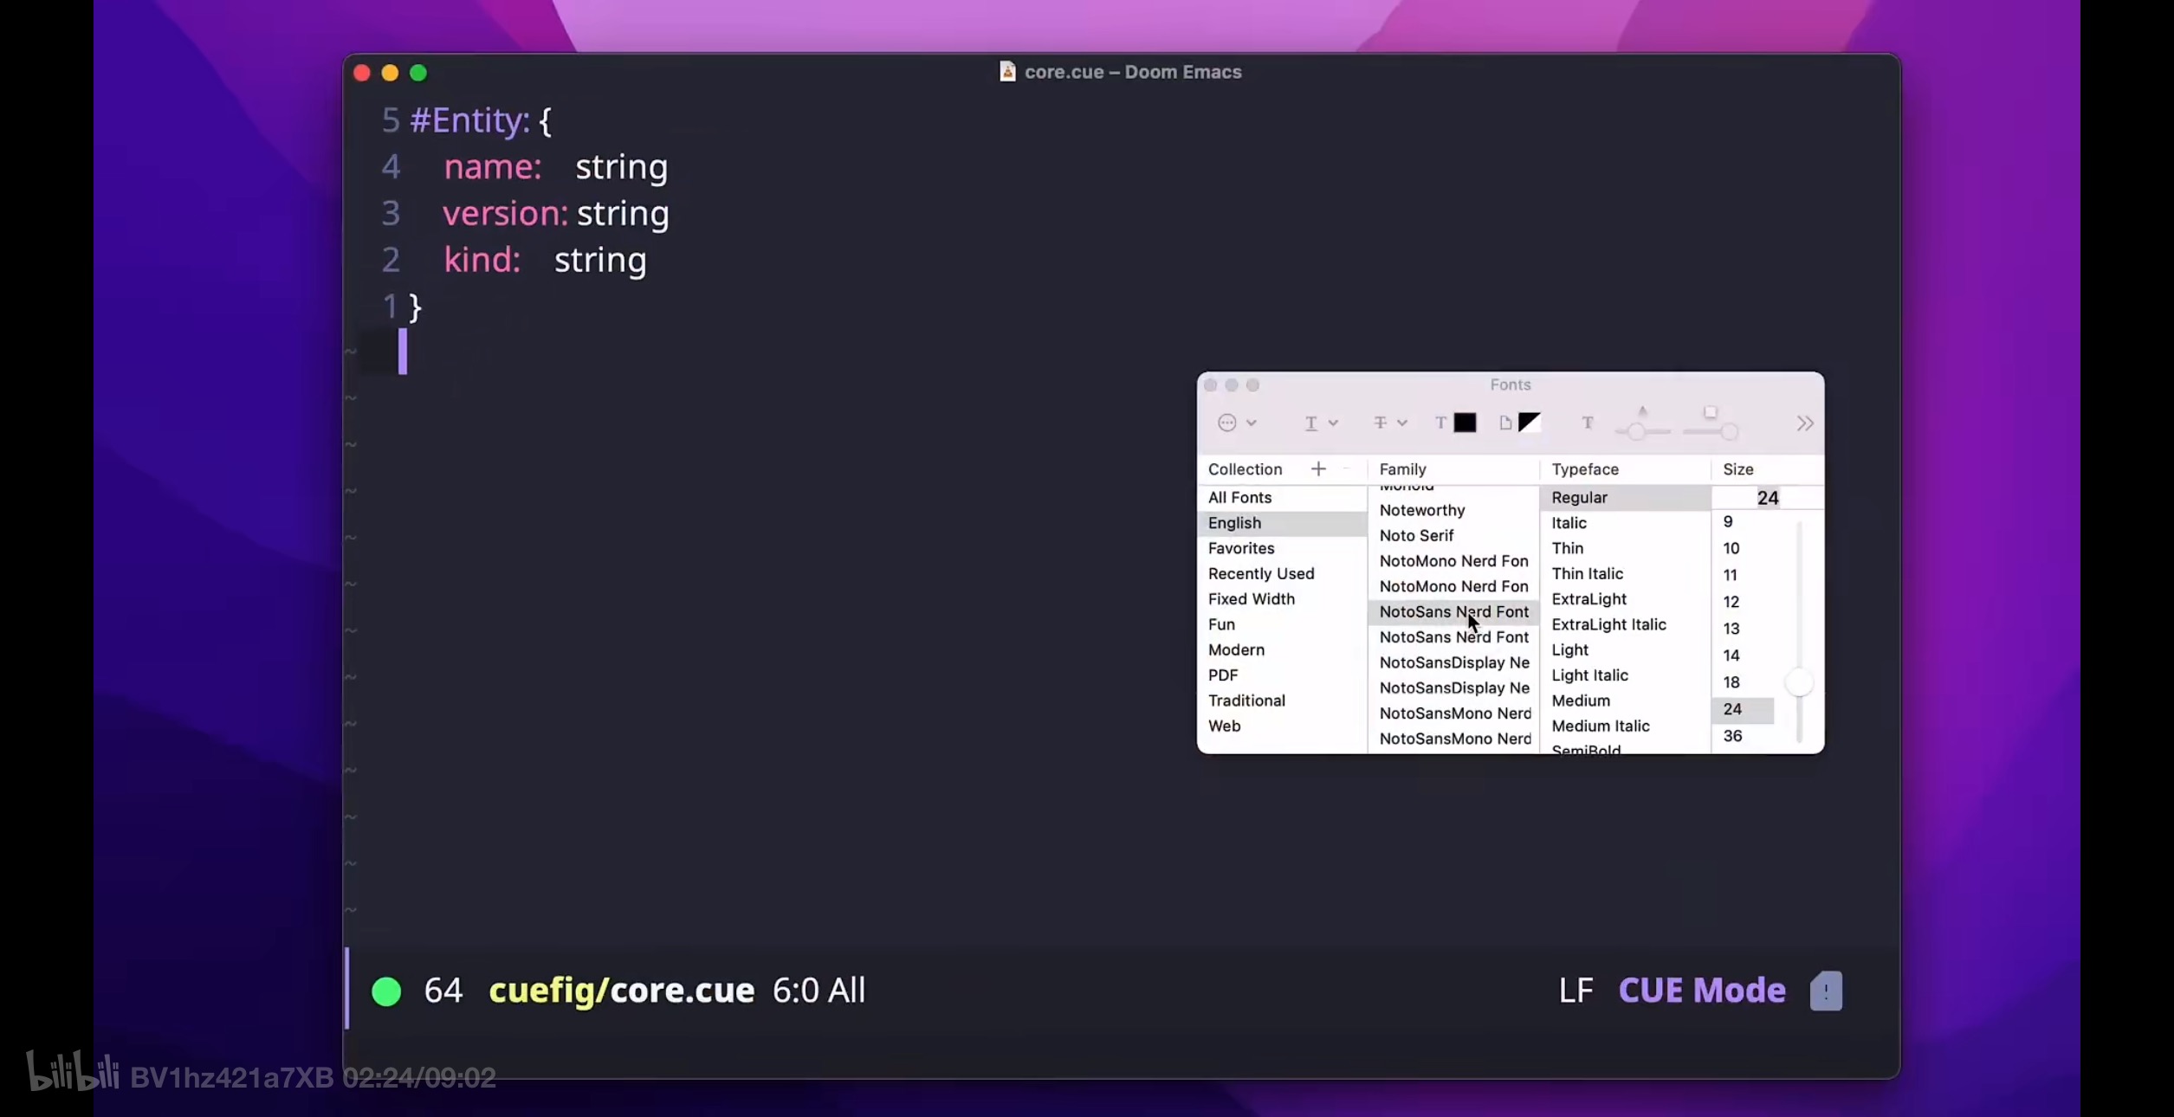Choose the Italic typeface

1625,523
